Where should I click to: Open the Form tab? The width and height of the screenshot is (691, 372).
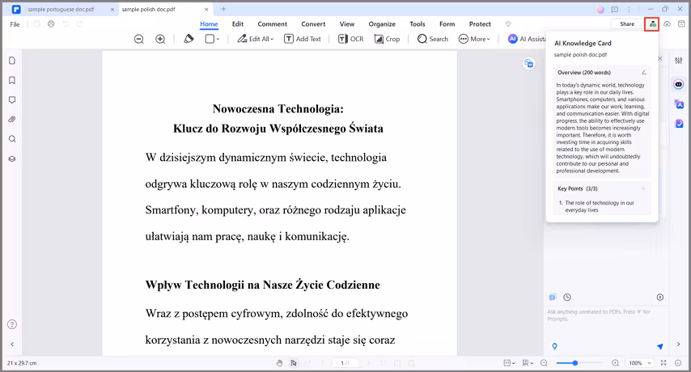click(447, 24)
